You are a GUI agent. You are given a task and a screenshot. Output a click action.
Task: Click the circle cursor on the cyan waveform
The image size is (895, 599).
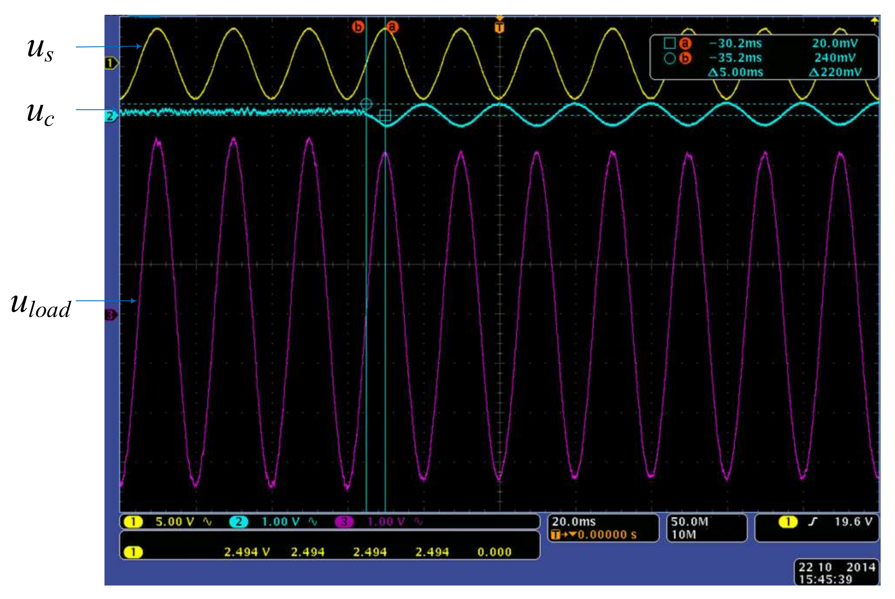367,104
